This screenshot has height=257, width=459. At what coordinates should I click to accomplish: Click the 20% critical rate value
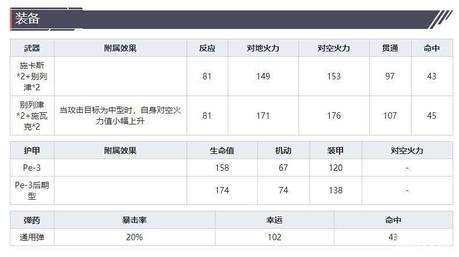(134, 237)
